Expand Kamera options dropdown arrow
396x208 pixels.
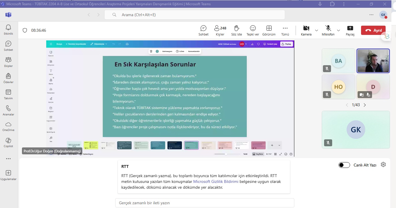(x=317, y=30)
